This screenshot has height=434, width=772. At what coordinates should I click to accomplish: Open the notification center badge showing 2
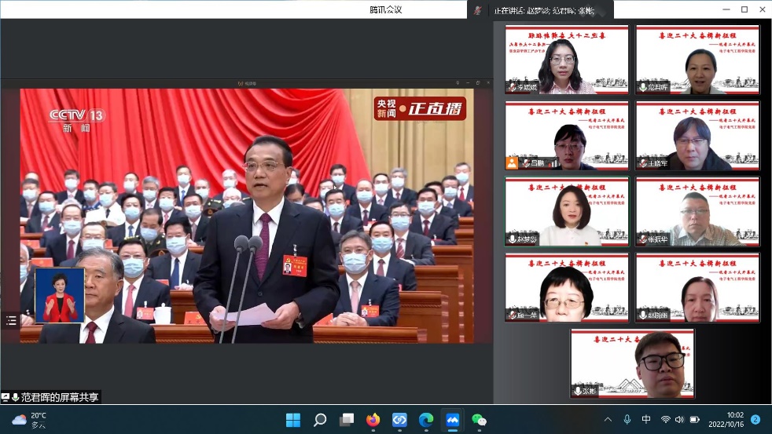755,420
